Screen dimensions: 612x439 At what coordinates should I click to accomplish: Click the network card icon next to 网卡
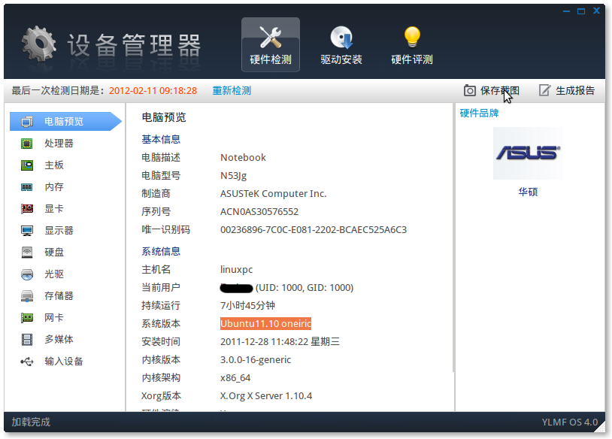pos(27,318)
